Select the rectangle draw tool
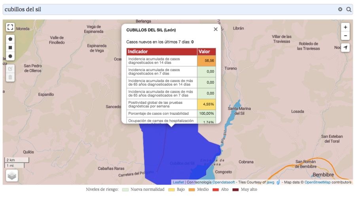 (10, 47)
